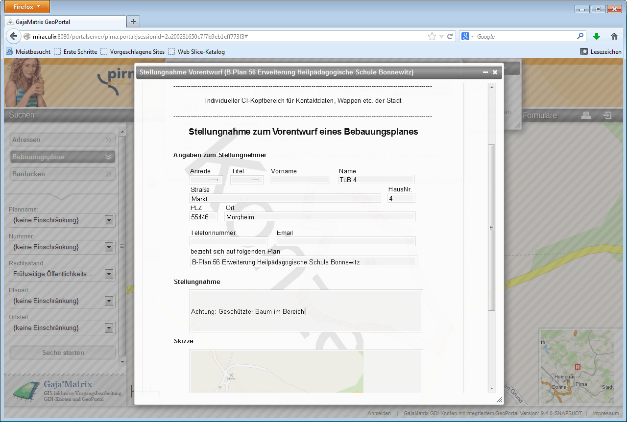Click into the Vorname input field
This screenshot has width=627, height=422.
(300, 180)
